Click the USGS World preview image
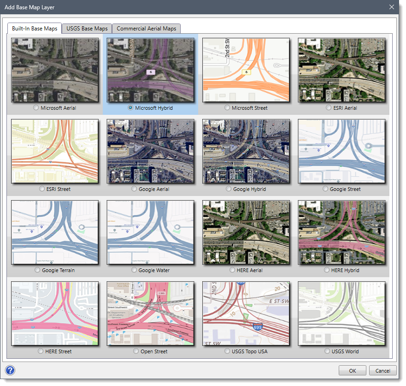Screen dimensions: 406x386 pos(341,314)
